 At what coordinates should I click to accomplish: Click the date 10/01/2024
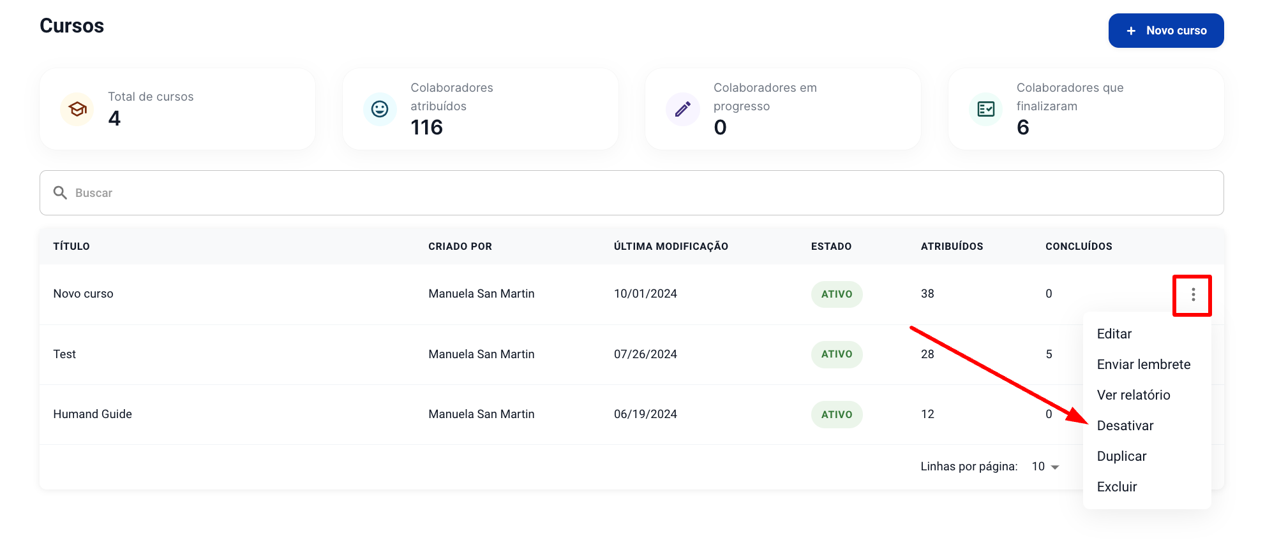point(645,294)
